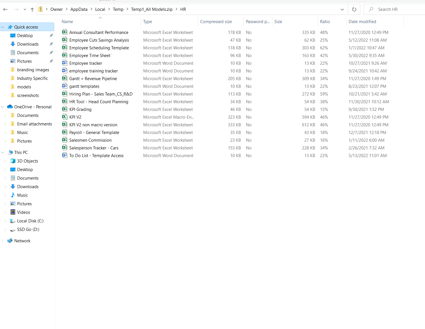Screen dimensions: 425x329
Task: Open the recent locations dropdown arrow
Action: click(25, 9)
